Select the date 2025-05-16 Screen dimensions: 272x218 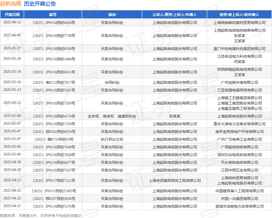pyautogui.click(x=12, y=82)
